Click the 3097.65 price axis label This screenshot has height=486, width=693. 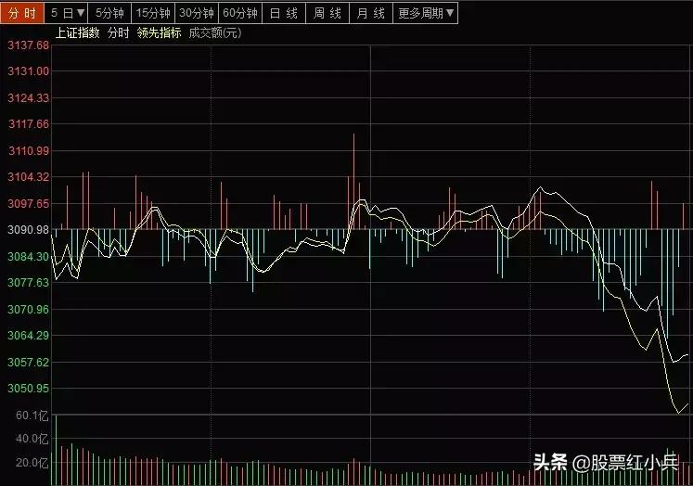coord(28,203)
